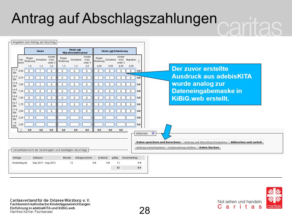Viewport: 292px width, 219px height.
Task: Click Behinderung Regelförderung field in >5-6 Std. row
Action: pyautogui.click(x=99, y=98)
